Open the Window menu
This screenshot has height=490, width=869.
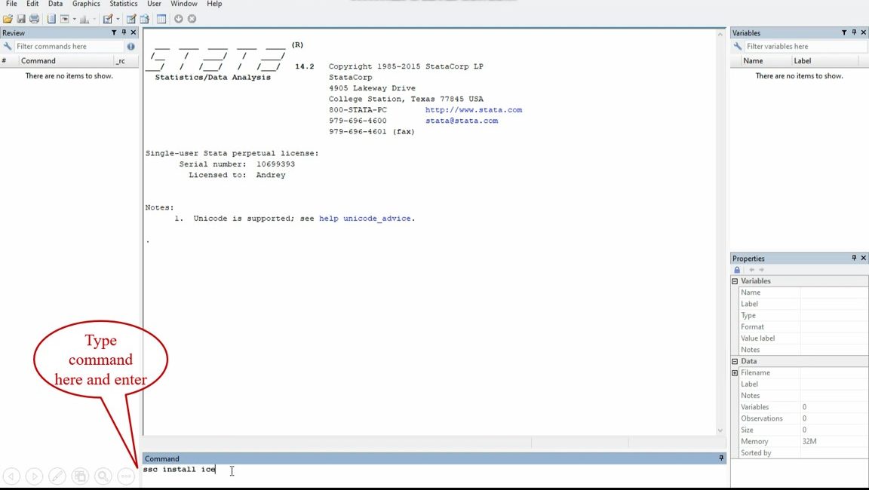[184, 4]
